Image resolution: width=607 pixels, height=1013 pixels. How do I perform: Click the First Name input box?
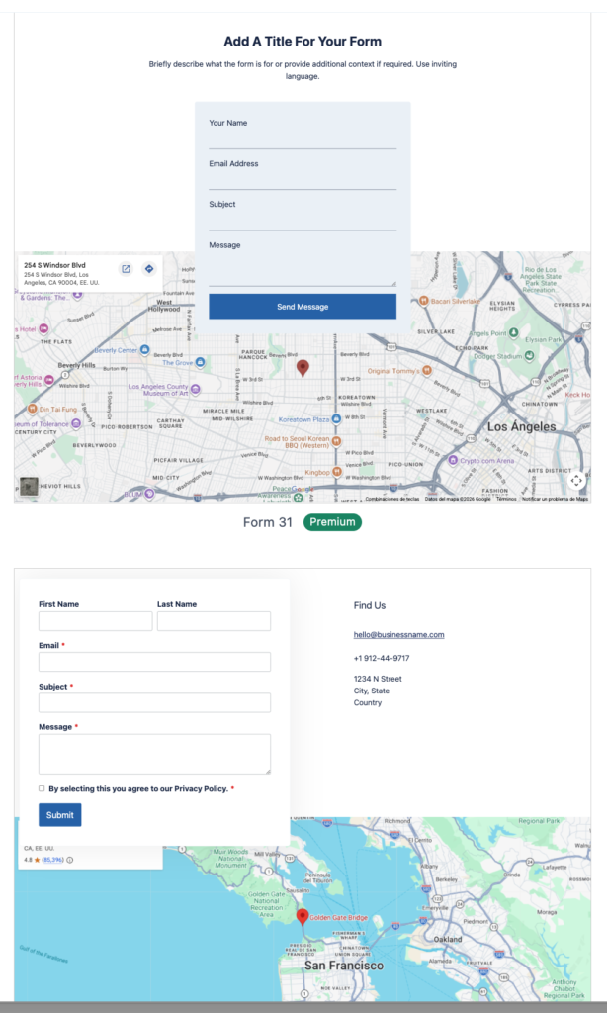point(96,621)
